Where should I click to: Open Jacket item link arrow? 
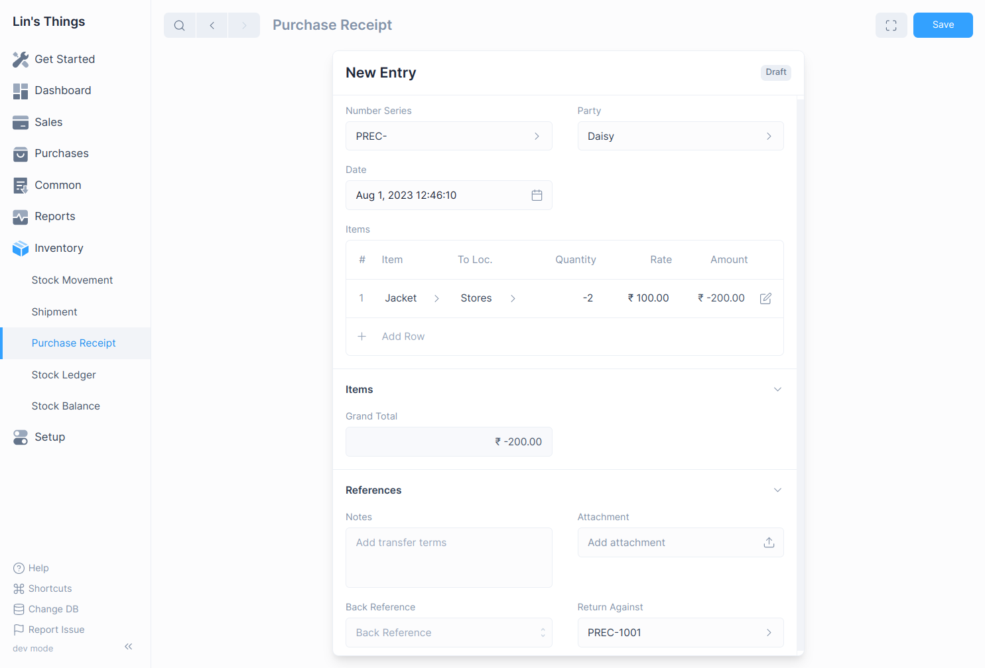click(436, 298)
